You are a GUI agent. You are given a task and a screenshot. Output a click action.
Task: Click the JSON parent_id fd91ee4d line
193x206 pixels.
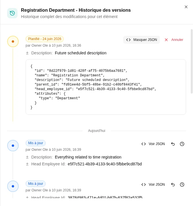click(88, 84)
